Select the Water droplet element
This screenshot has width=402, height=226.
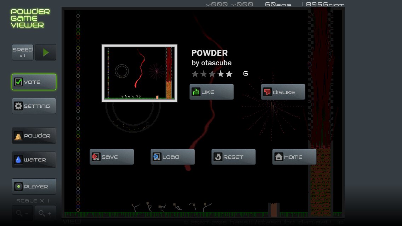[34, 160]
